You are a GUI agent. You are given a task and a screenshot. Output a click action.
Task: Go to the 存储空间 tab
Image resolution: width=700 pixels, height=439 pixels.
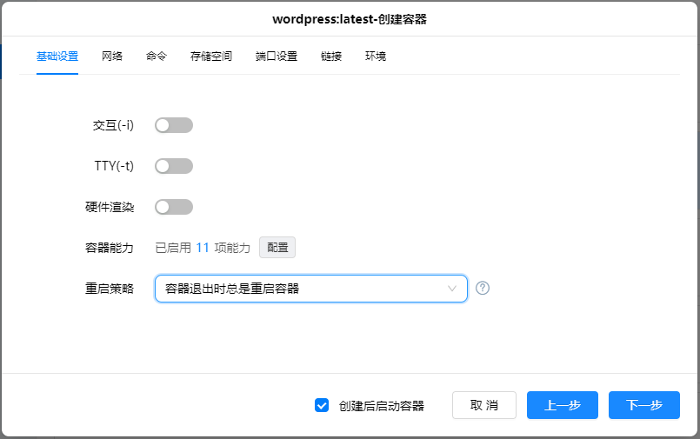211,57
